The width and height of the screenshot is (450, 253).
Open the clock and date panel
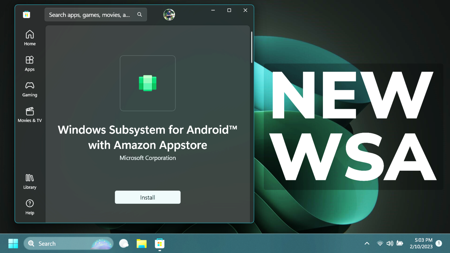[421, 243]
